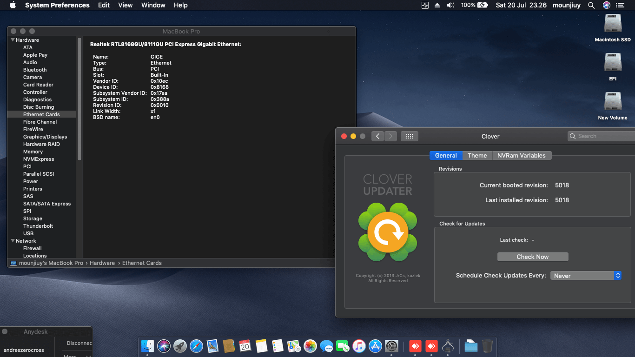The image size is (635, 357).
Task: Select New Volume drive on desktop
Action: pos(613,106)
